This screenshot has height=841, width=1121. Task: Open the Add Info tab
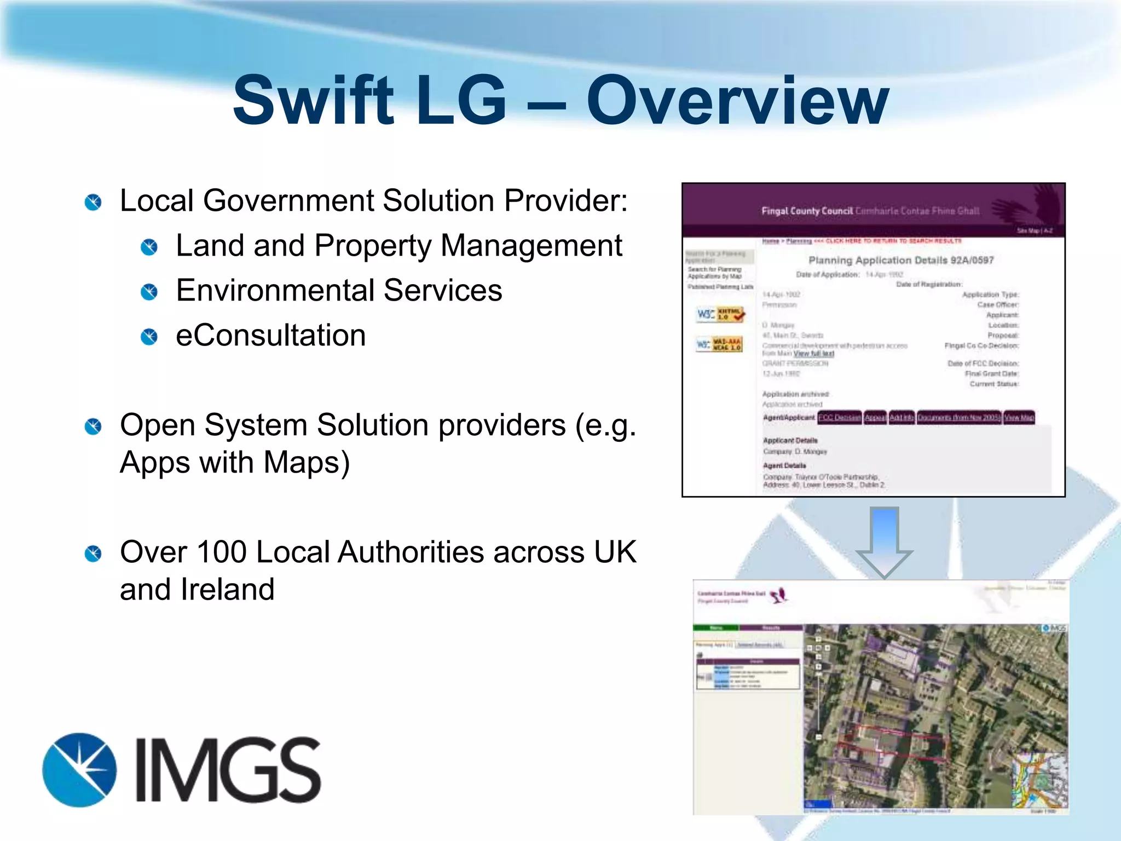[x=902, y=417]
